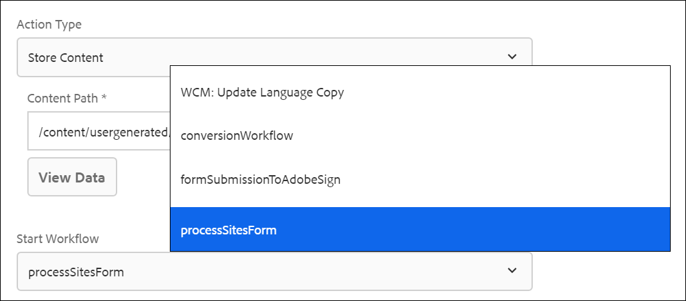This screenshot has height=301, width=686.
Task: Choose conversionWorkflow from the list
Action: click(237, 136)
